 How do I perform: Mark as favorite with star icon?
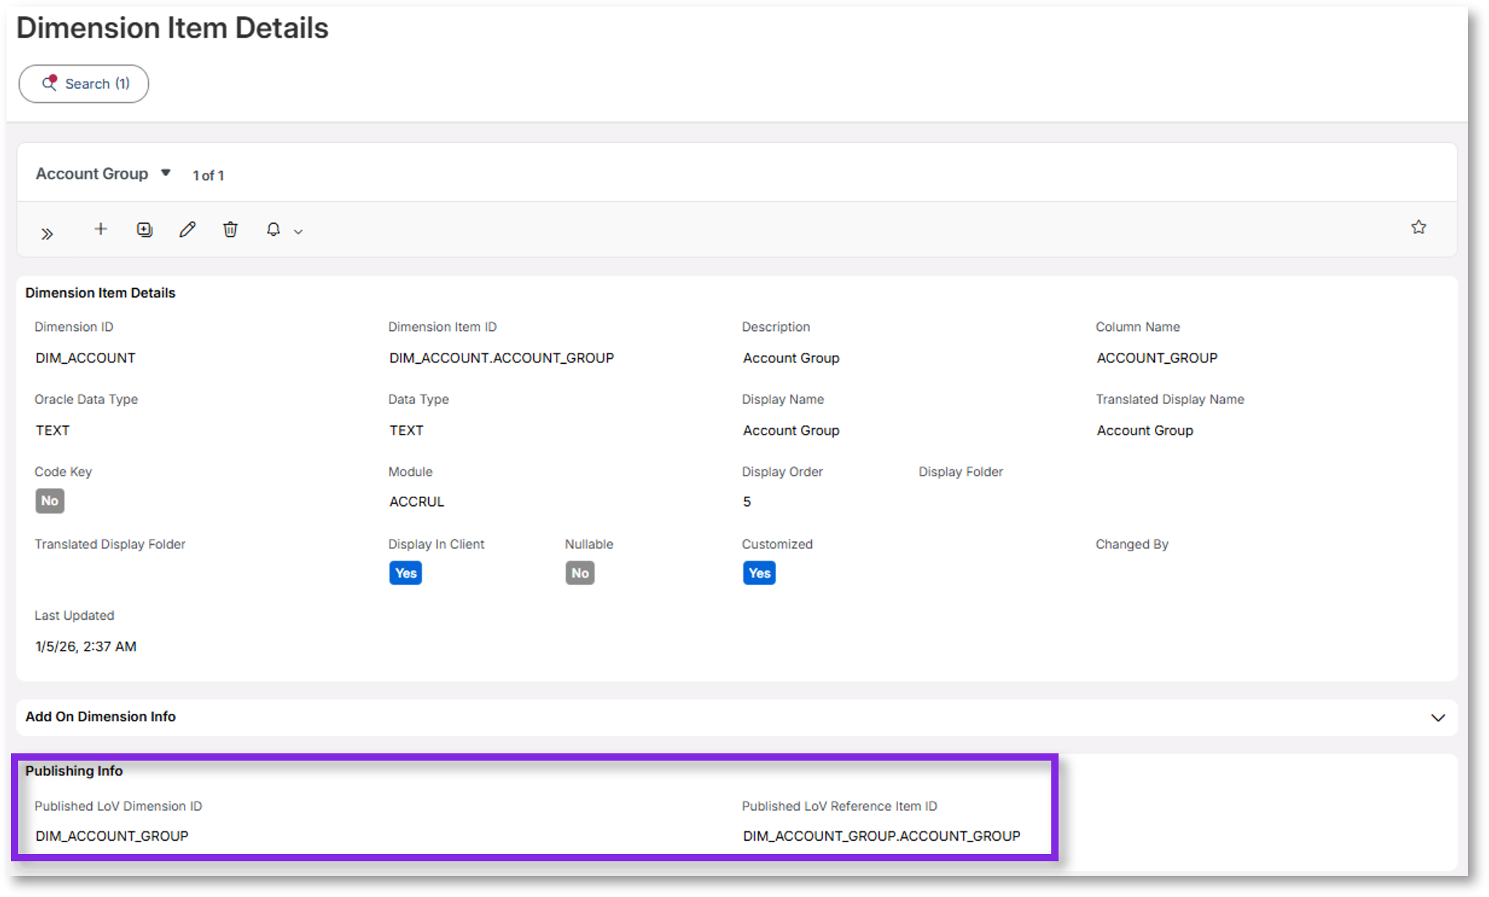click(1418, 227)
